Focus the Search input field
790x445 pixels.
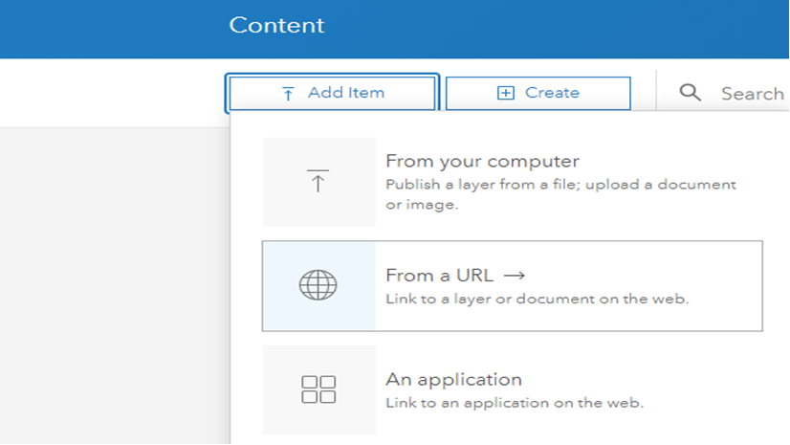coord(752,94)
